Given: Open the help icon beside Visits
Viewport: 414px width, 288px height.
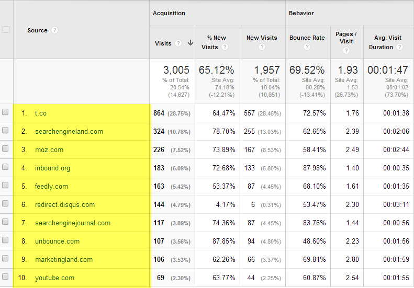Looking at the screenshot, I should coord(178,43).
